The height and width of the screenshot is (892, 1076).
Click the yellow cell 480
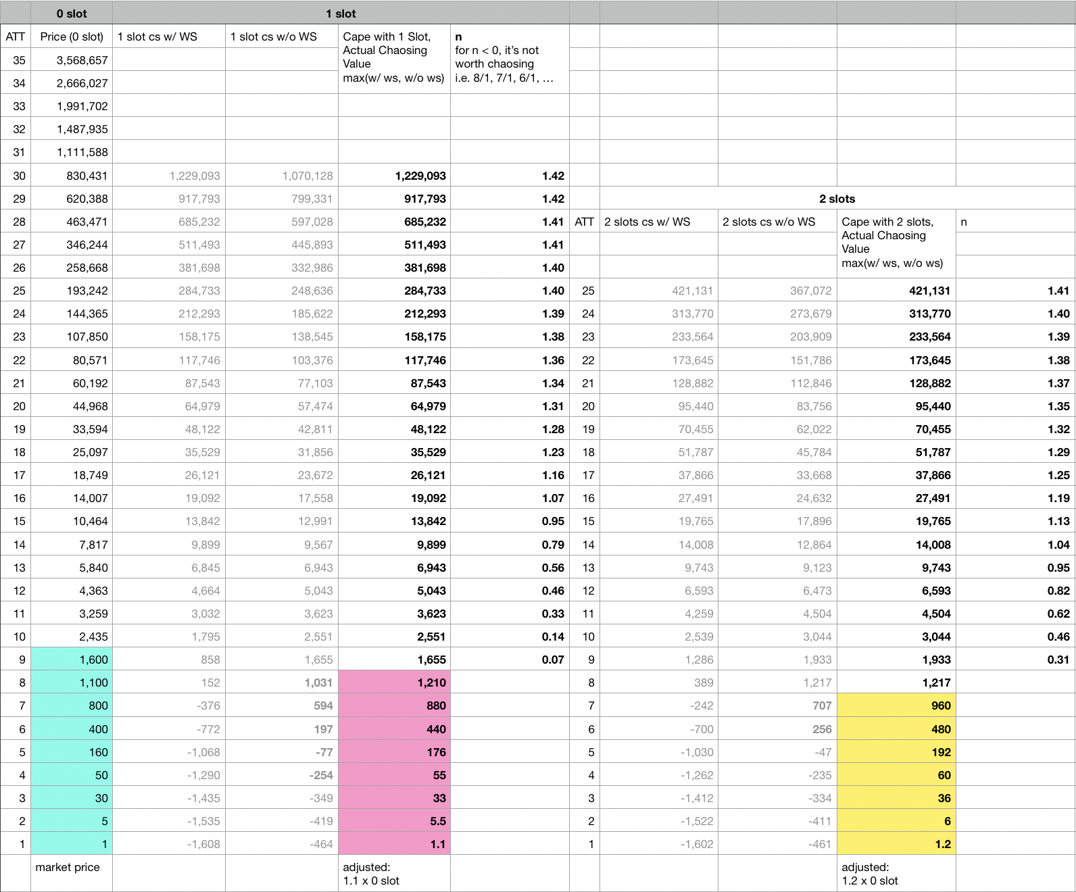pos(896,729)
